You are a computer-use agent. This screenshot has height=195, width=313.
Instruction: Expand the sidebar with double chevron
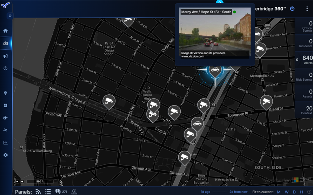pyautogui.click(x=10, y=16)
